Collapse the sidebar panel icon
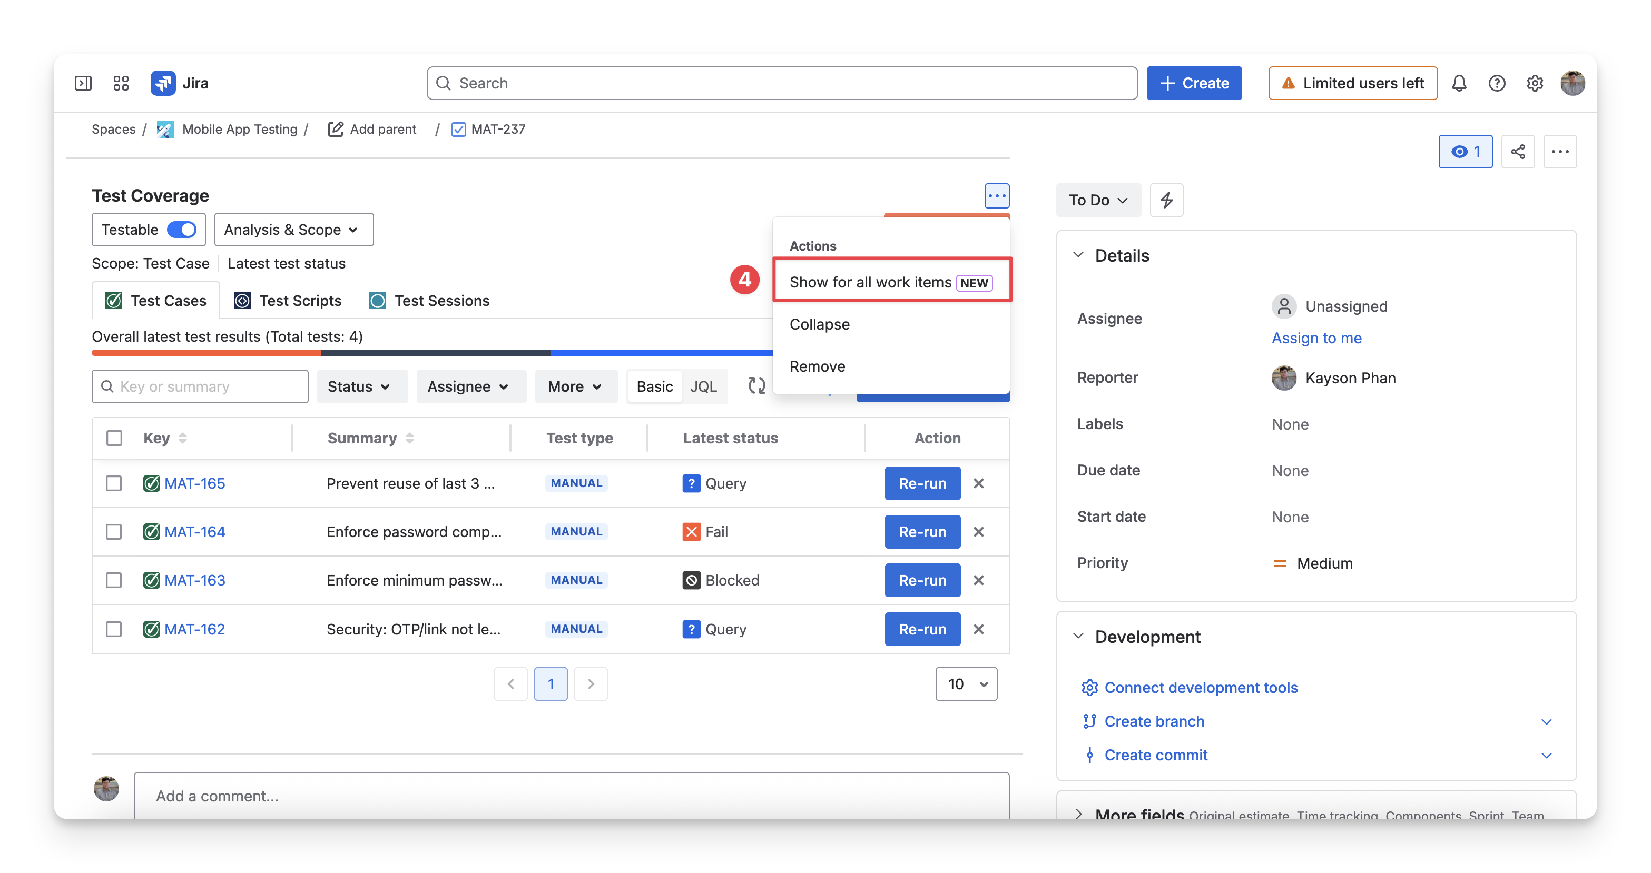Viewport: 1651px width, 873px height. pos(83,83)
